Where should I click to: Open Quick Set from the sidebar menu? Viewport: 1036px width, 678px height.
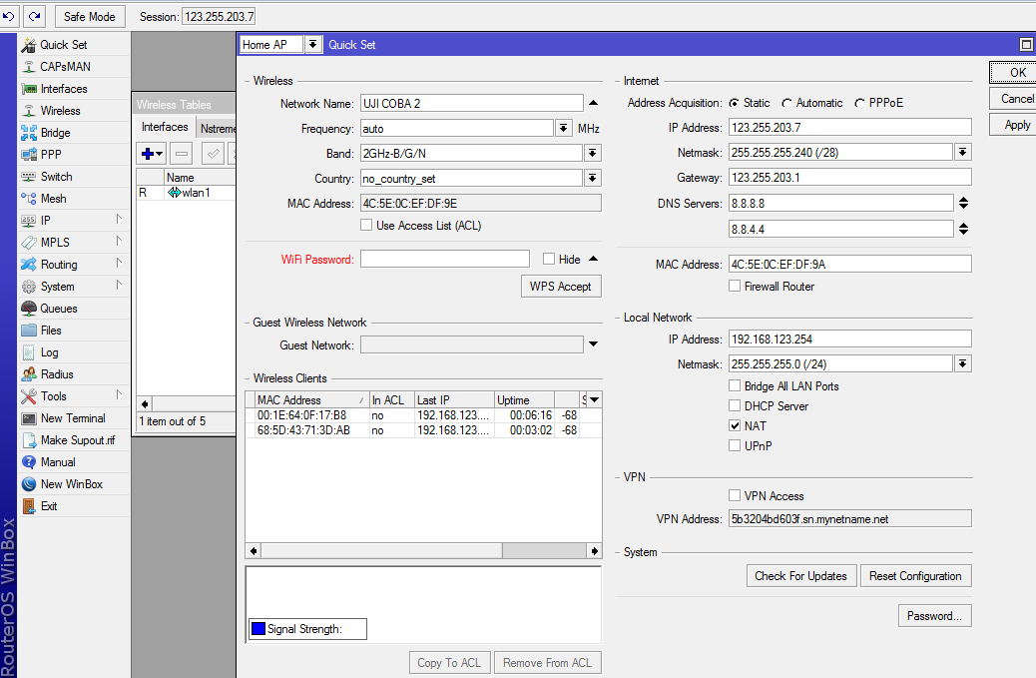65,44
